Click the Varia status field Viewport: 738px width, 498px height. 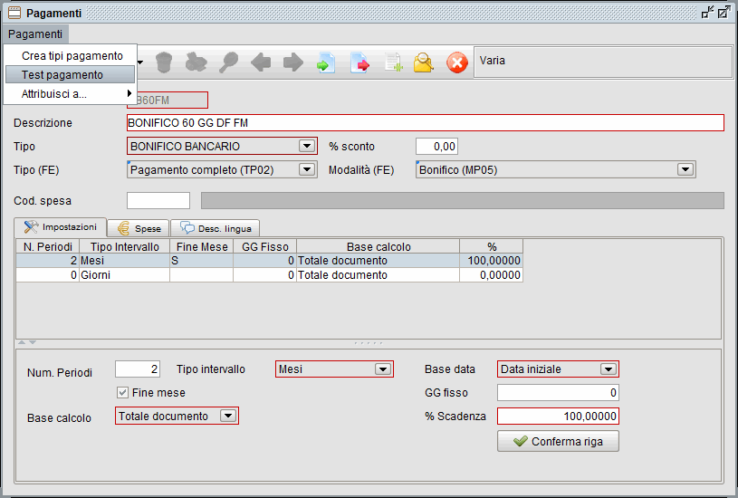coord(603,62)
